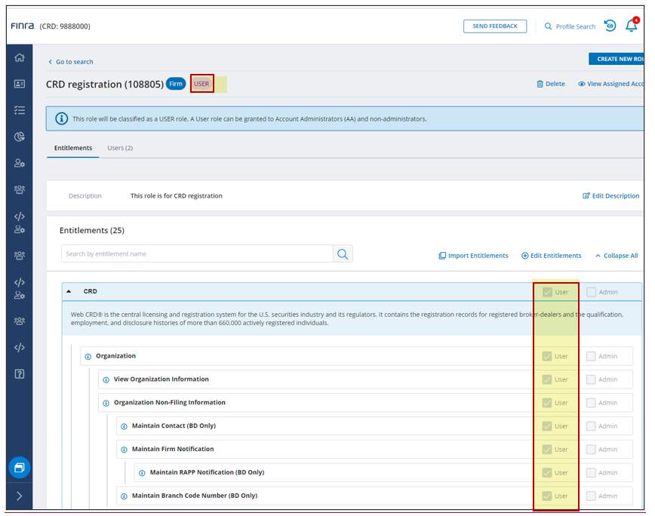Click Collapse All entitlements

pos(616,256)
